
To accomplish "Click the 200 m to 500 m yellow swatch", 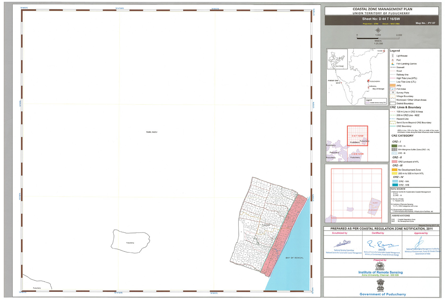I will coord(395,174).
